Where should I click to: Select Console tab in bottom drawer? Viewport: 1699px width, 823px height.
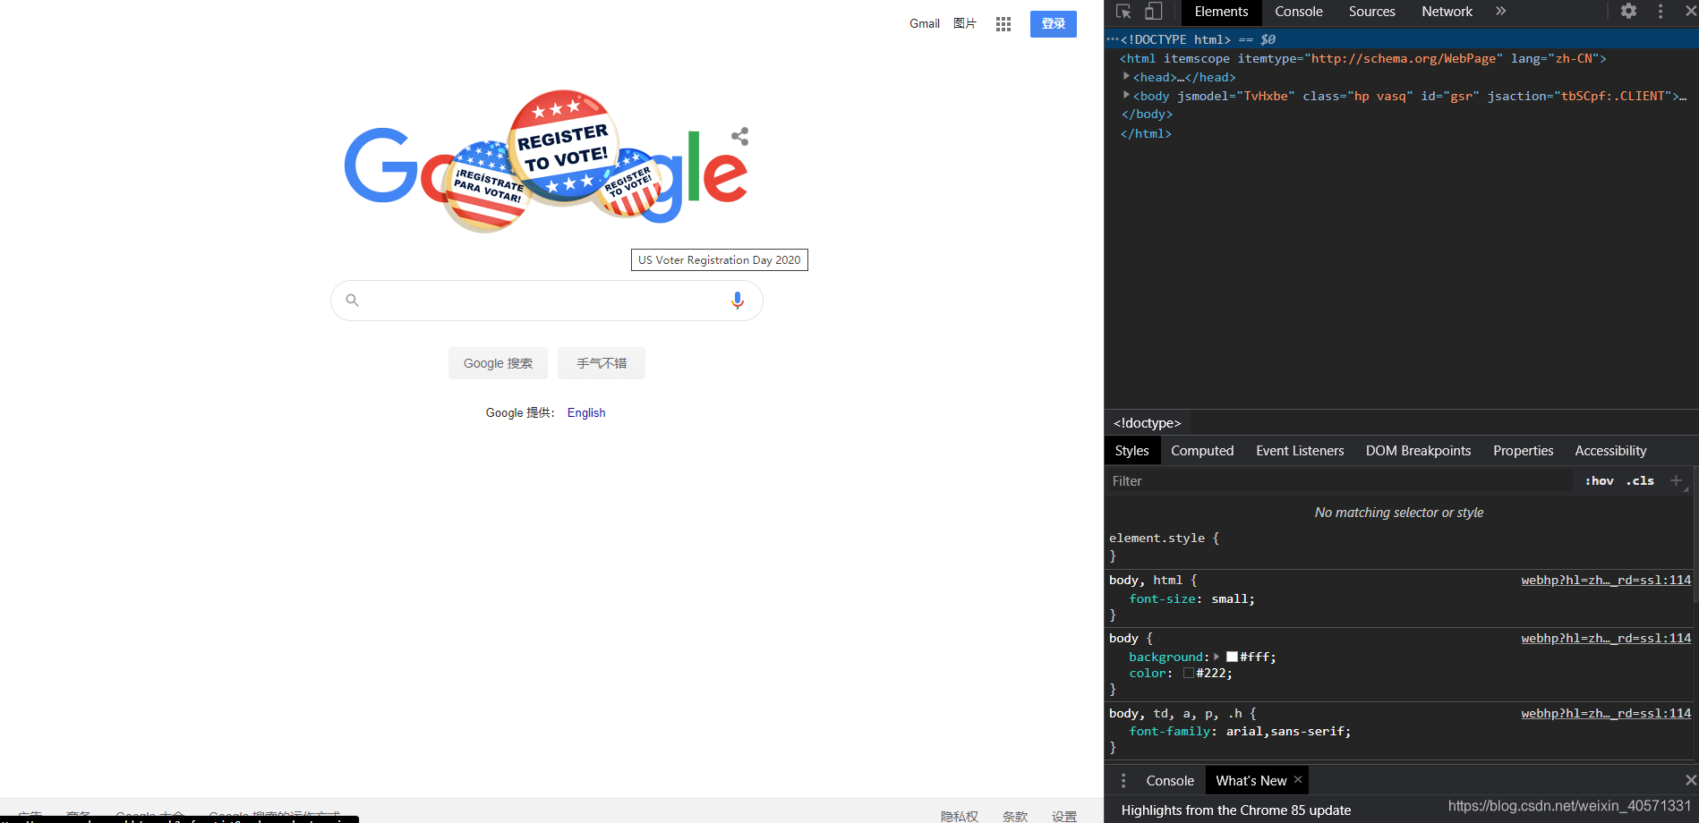tap(1170, 781)
